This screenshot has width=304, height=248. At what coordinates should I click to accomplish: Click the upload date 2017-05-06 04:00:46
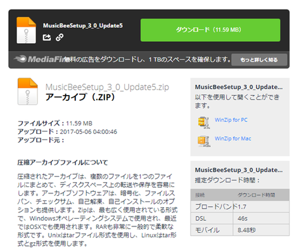[x=89, y=132]
